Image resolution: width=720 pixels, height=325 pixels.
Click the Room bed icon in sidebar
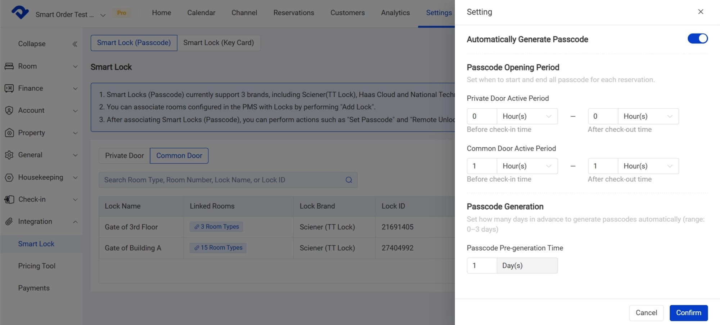point(9,66)
